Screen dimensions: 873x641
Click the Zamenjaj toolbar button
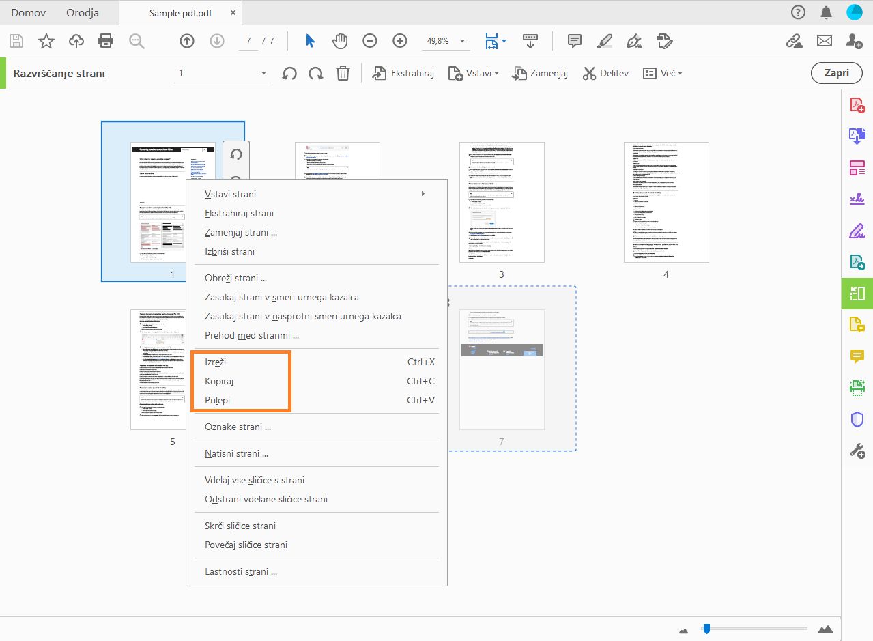(540, 73)
